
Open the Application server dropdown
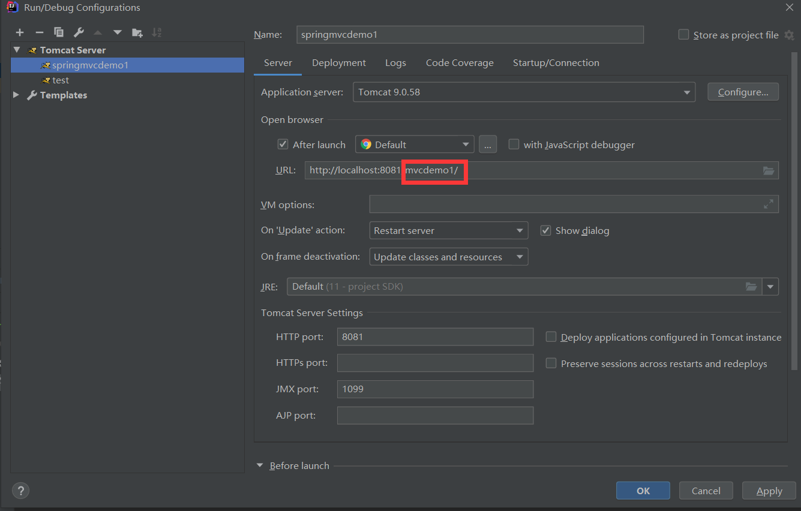524,92
